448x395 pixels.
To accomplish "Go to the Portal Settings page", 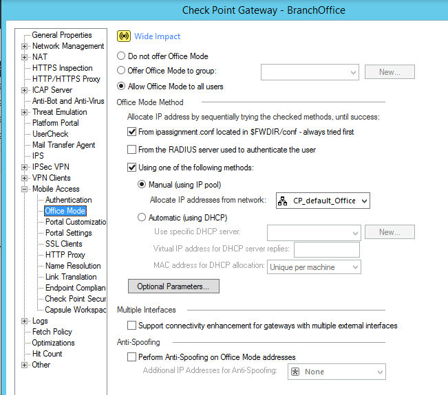I will point(68,233).
